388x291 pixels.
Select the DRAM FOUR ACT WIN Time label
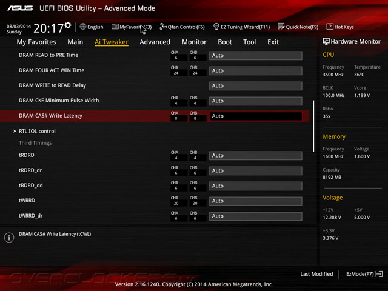pos(52,70)
